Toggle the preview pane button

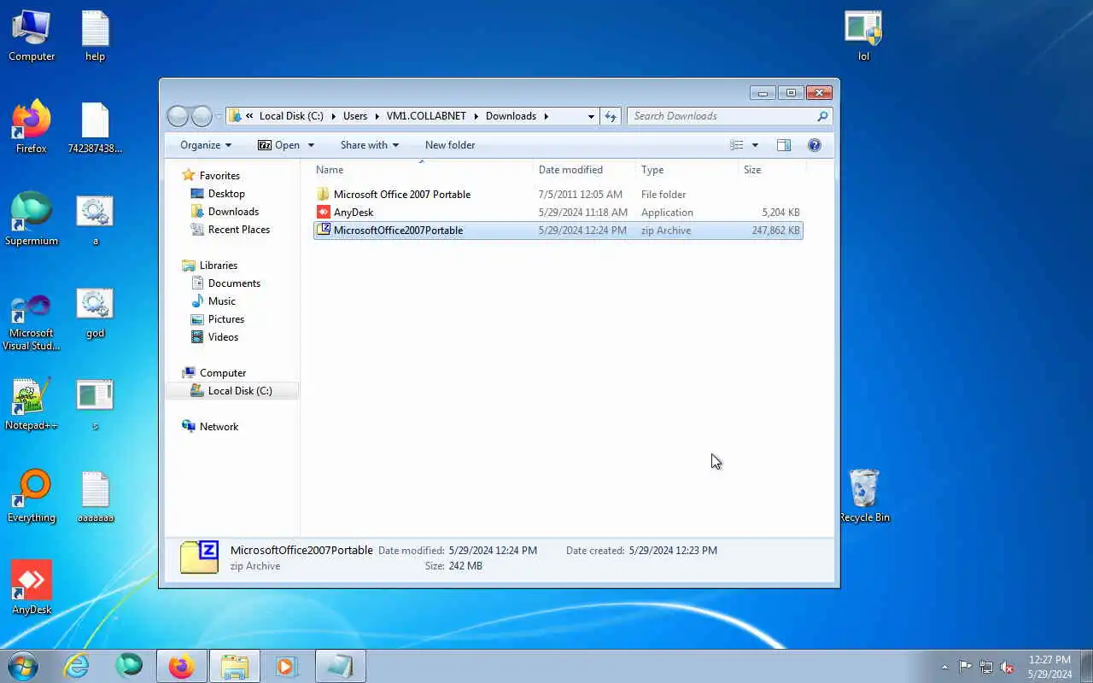point(784,145)
